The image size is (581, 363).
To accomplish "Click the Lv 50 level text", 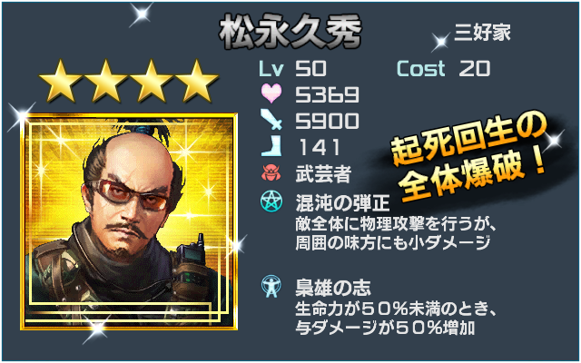I will tap(292, 69).
